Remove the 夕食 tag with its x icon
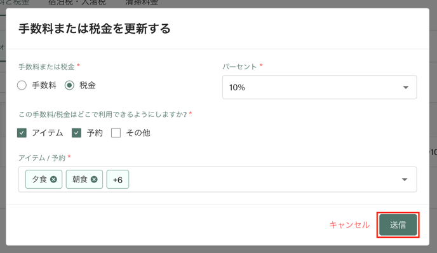 [53, 179]
